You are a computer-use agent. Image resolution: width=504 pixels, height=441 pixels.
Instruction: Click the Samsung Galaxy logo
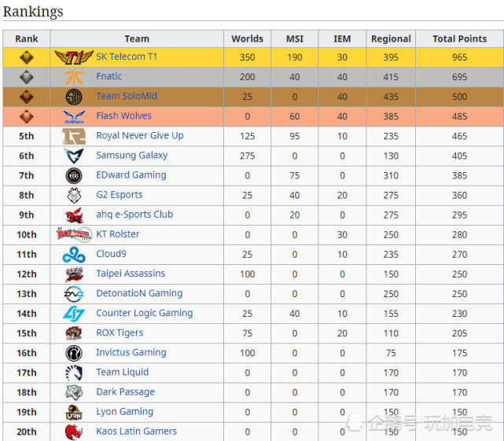(x=74, y=156)
